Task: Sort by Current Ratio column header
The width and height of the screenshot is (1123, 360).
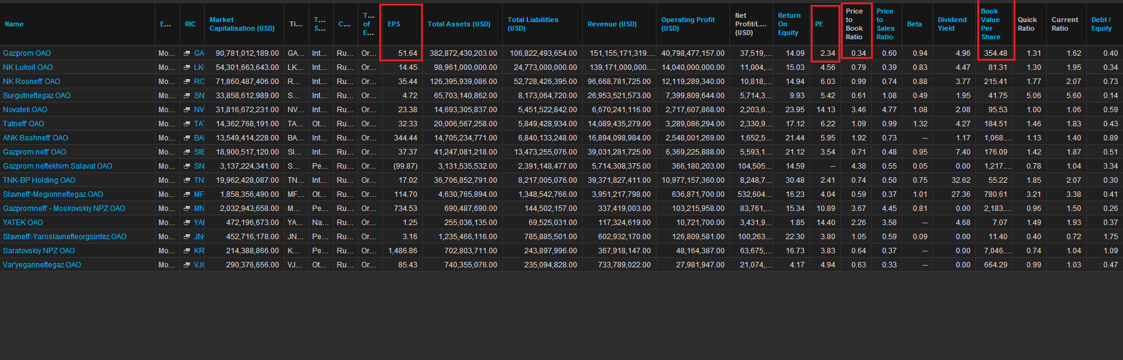Action: [x=1065, y=25]
